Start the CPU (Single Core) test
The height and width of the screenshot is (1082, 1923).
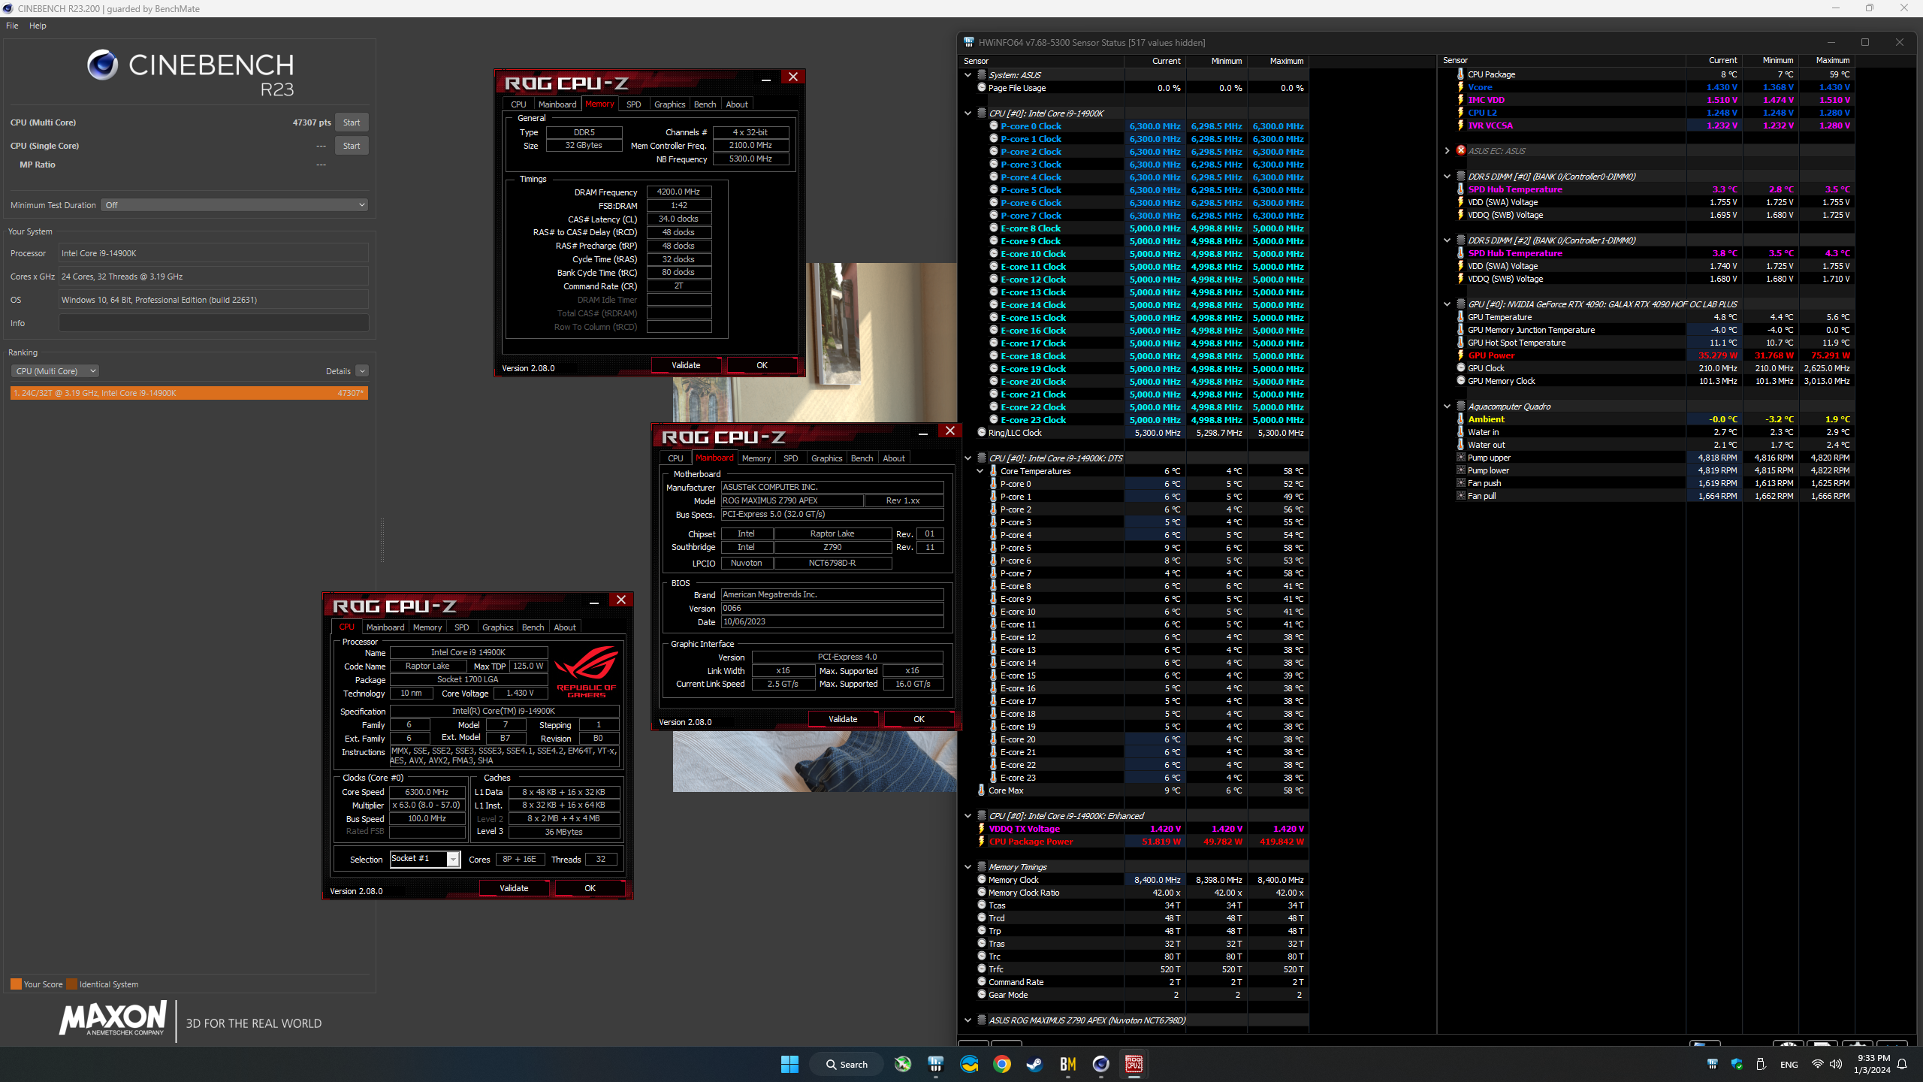(x=351, y=146)
